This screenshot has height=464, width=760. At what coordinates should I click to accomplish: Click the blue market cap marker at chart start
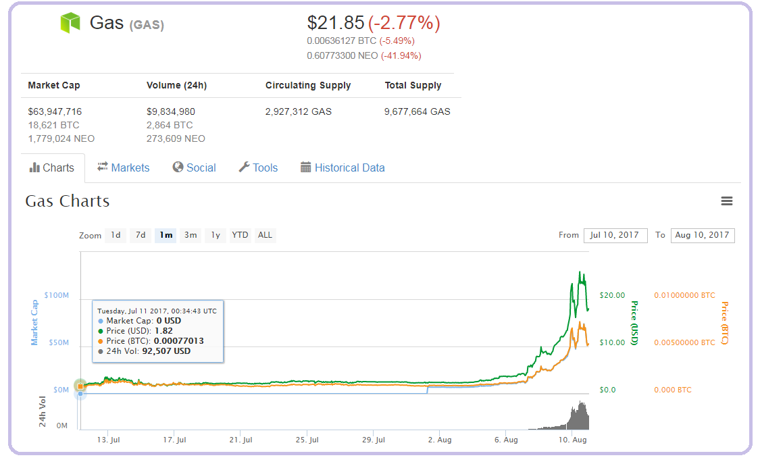click(80, 394)
